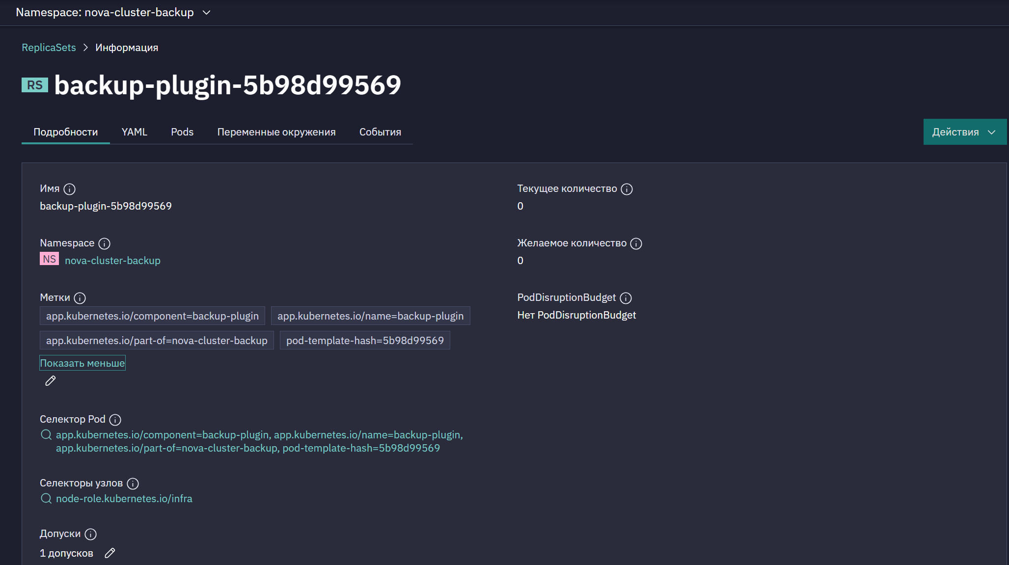Click label app.kubernetes.io/name=backup-plugin
1009x565 pixels.
370,316
